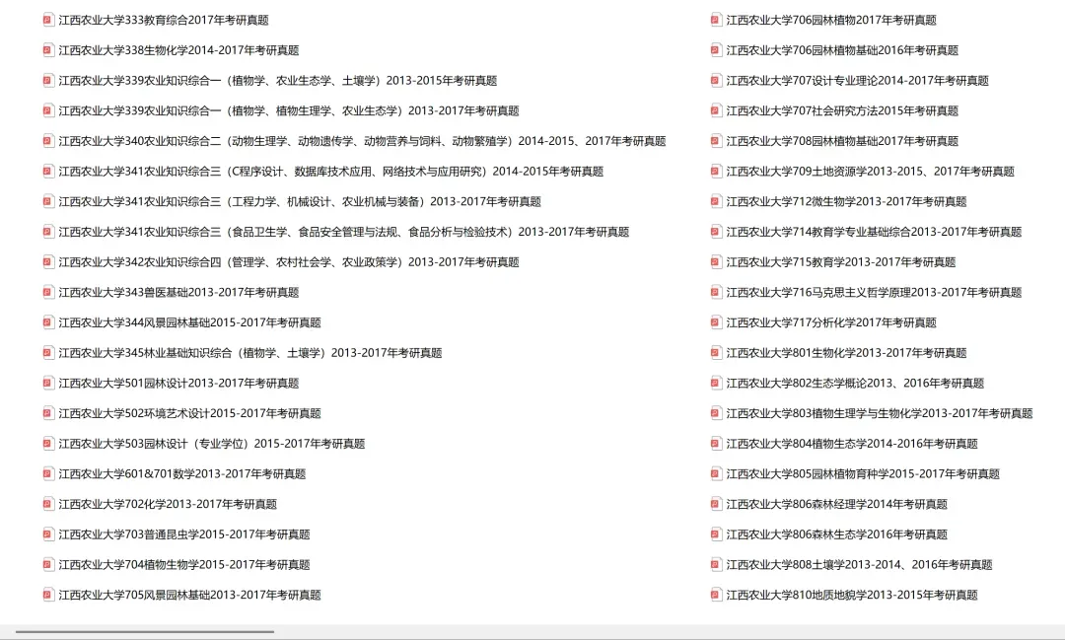This screenshot has height=640, width=1065.
Task: Open 342农业知识综合四 file entry
Action: pos(289,262)
